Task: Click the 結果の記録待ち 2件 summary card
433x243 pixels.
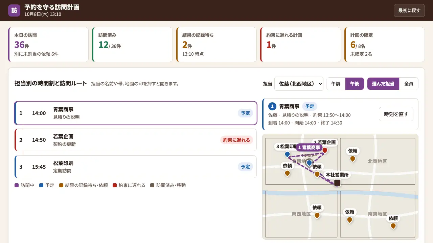Action: coord(216,45)
